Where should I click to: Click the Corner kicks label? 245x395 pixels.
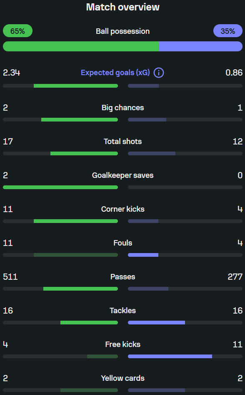click(122, 209)
